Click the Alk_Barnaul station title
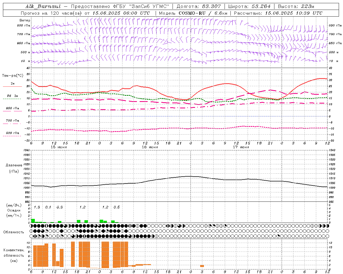This screenshot has width=343, height=274. 43,6
